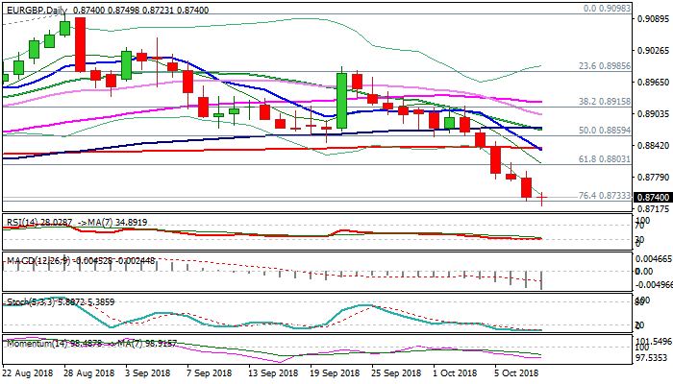Click the large green candle near 19 Sep
This screenshot has height=384, width=673.
(x=341, y=100)
